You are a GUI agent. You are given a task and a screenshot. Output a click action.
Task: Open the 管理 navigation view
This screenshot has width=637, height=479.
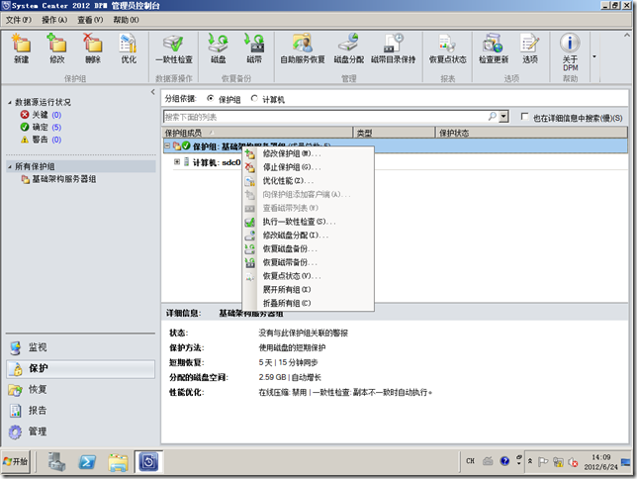click(x=80, y=431)
